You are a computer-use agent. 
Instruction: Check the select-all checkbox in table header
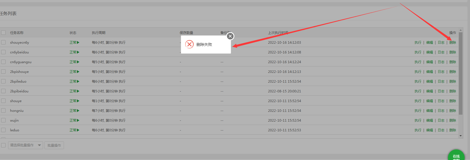(x=3, y=33)
